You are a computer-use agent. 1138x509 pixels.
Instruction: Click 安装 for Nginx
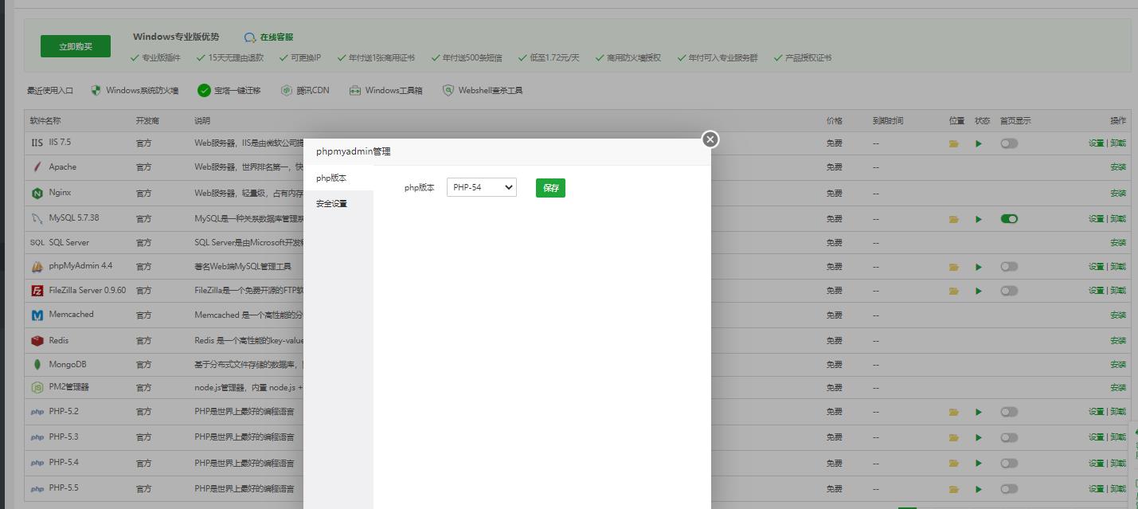1118,194
